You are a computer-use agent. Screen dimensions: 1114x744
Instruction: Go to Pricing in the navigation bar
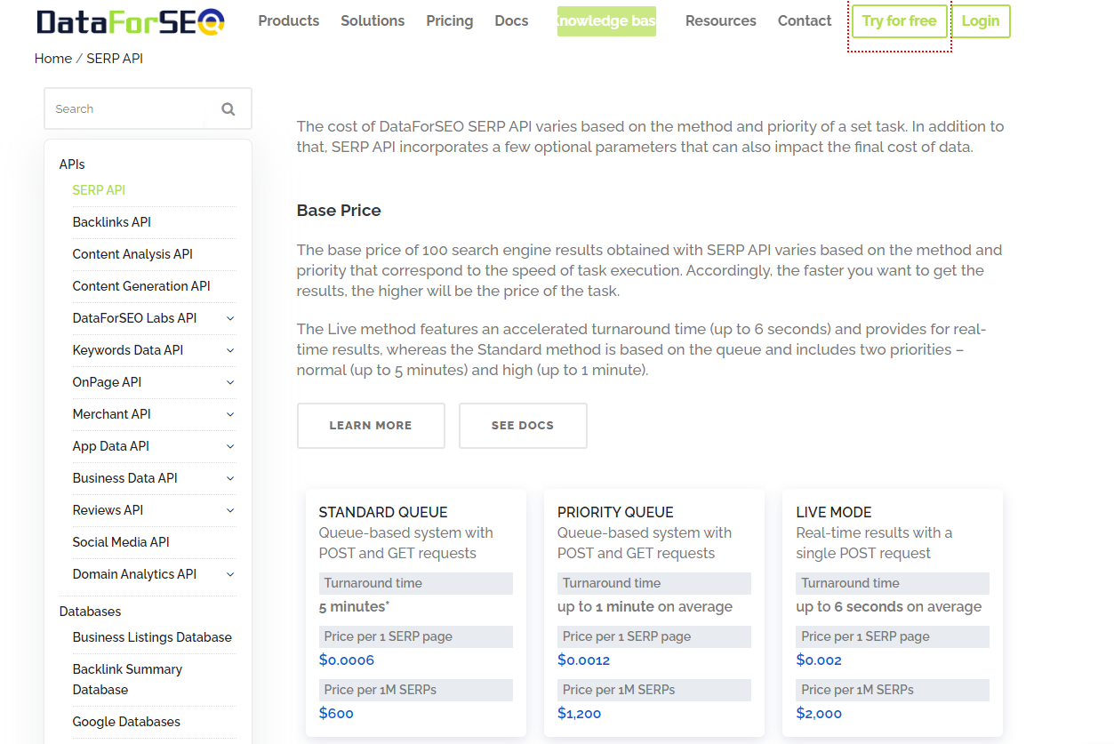click(449, 20)
